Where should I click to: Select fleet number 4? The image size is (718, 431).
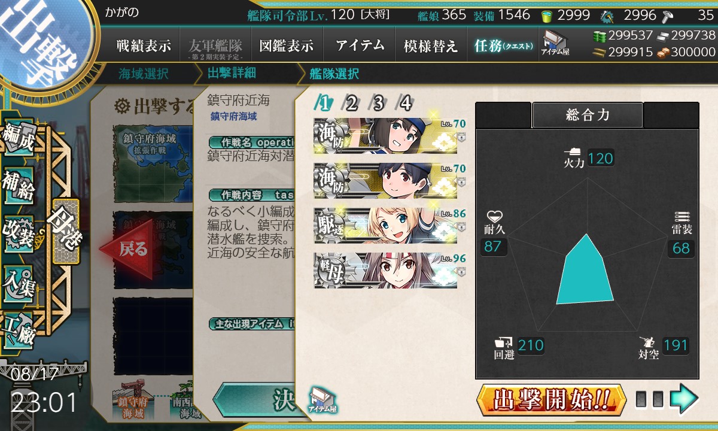[406, 104]
